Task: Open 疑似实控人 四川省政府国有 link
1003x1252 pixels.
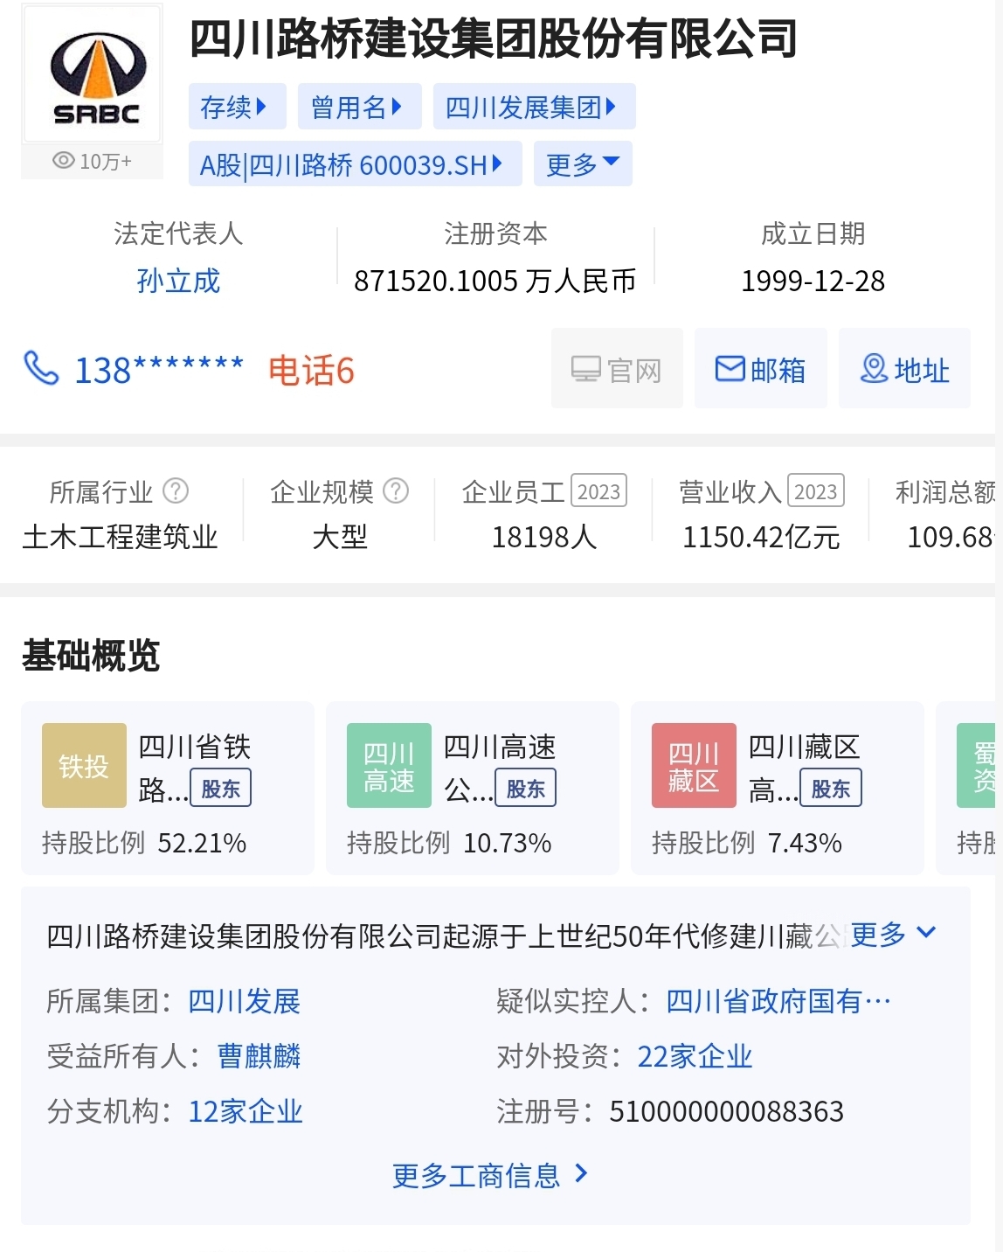Action: tap(778, 1001)
